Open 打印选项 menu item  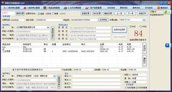(x=149, y=8)
